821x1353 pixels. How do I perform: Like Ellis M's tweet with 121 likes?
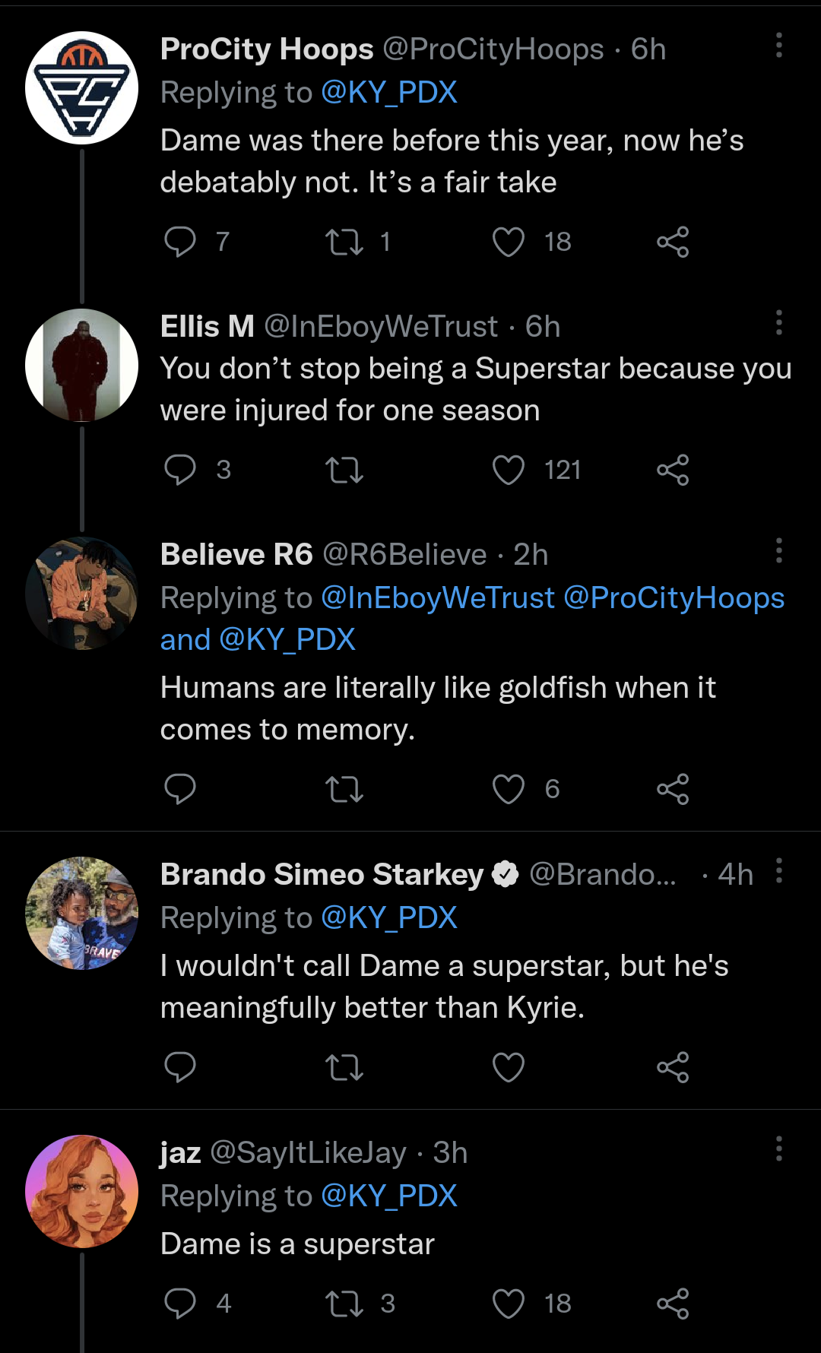[509, 470]
